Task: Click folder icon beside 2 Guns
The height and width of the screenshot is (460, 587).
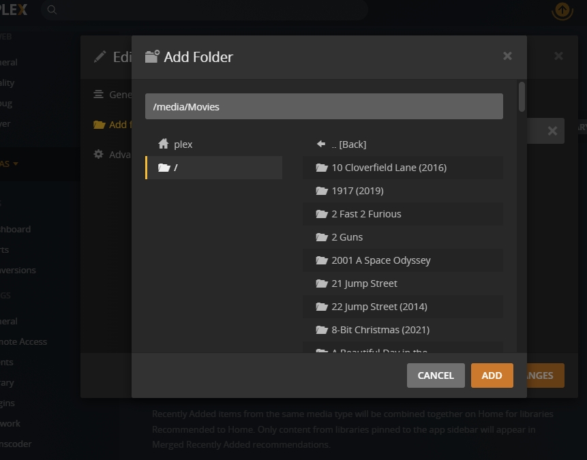Action: click(322, 237)
